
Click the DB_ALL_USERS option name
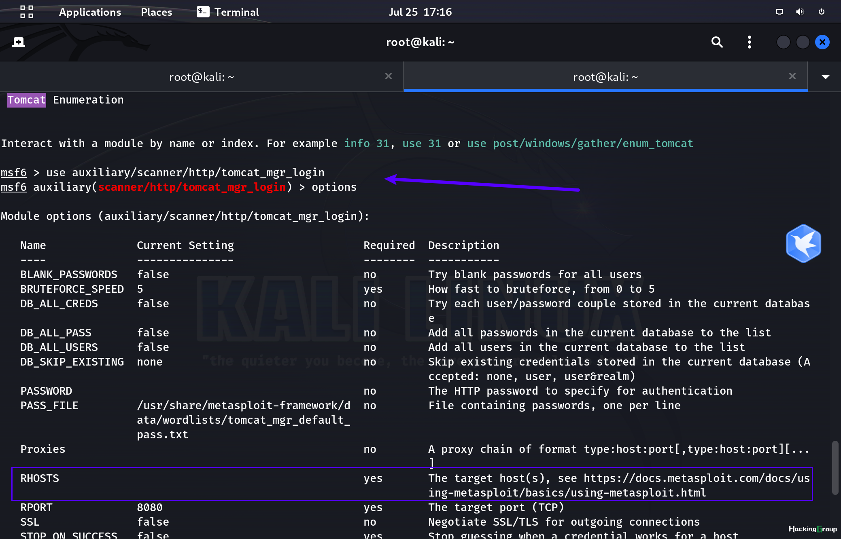(x=59, y=347)
